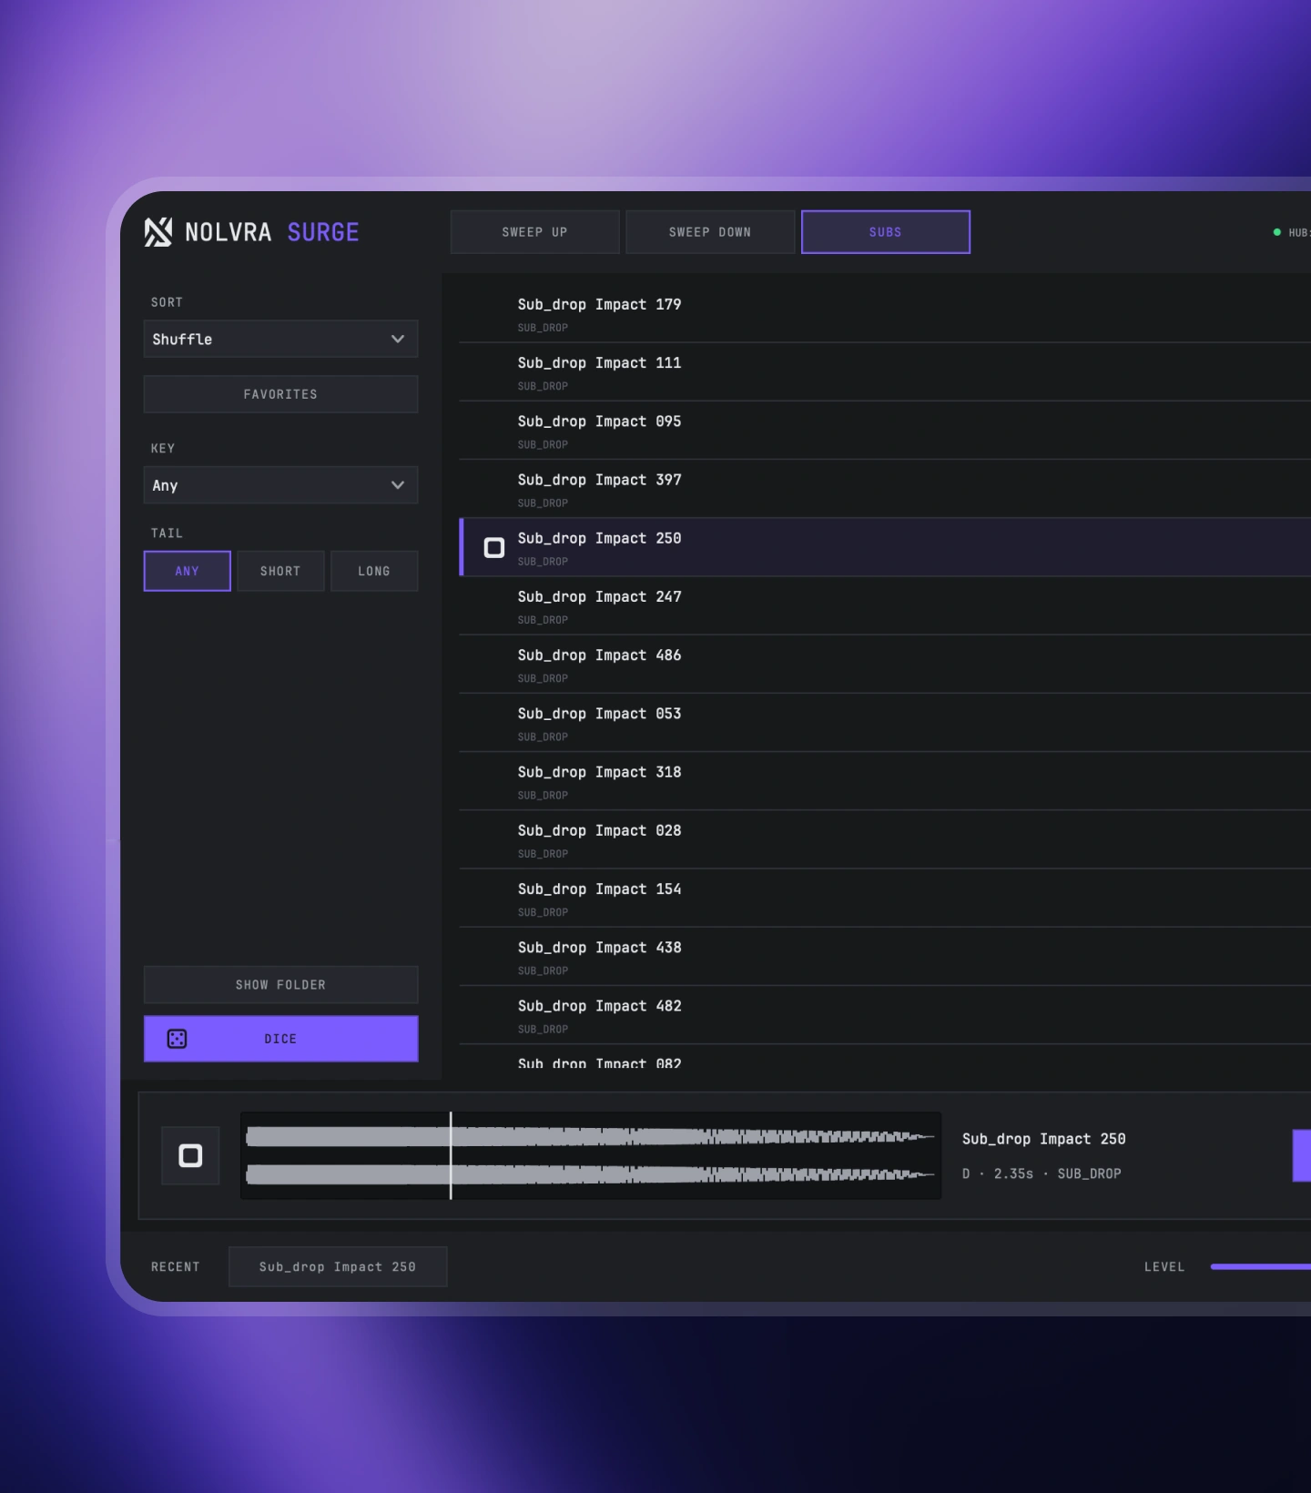Select Sub_drop Impact 482 in list
The width and height of the screenshot is (1311, 1493).
[x=885, y=1014]
